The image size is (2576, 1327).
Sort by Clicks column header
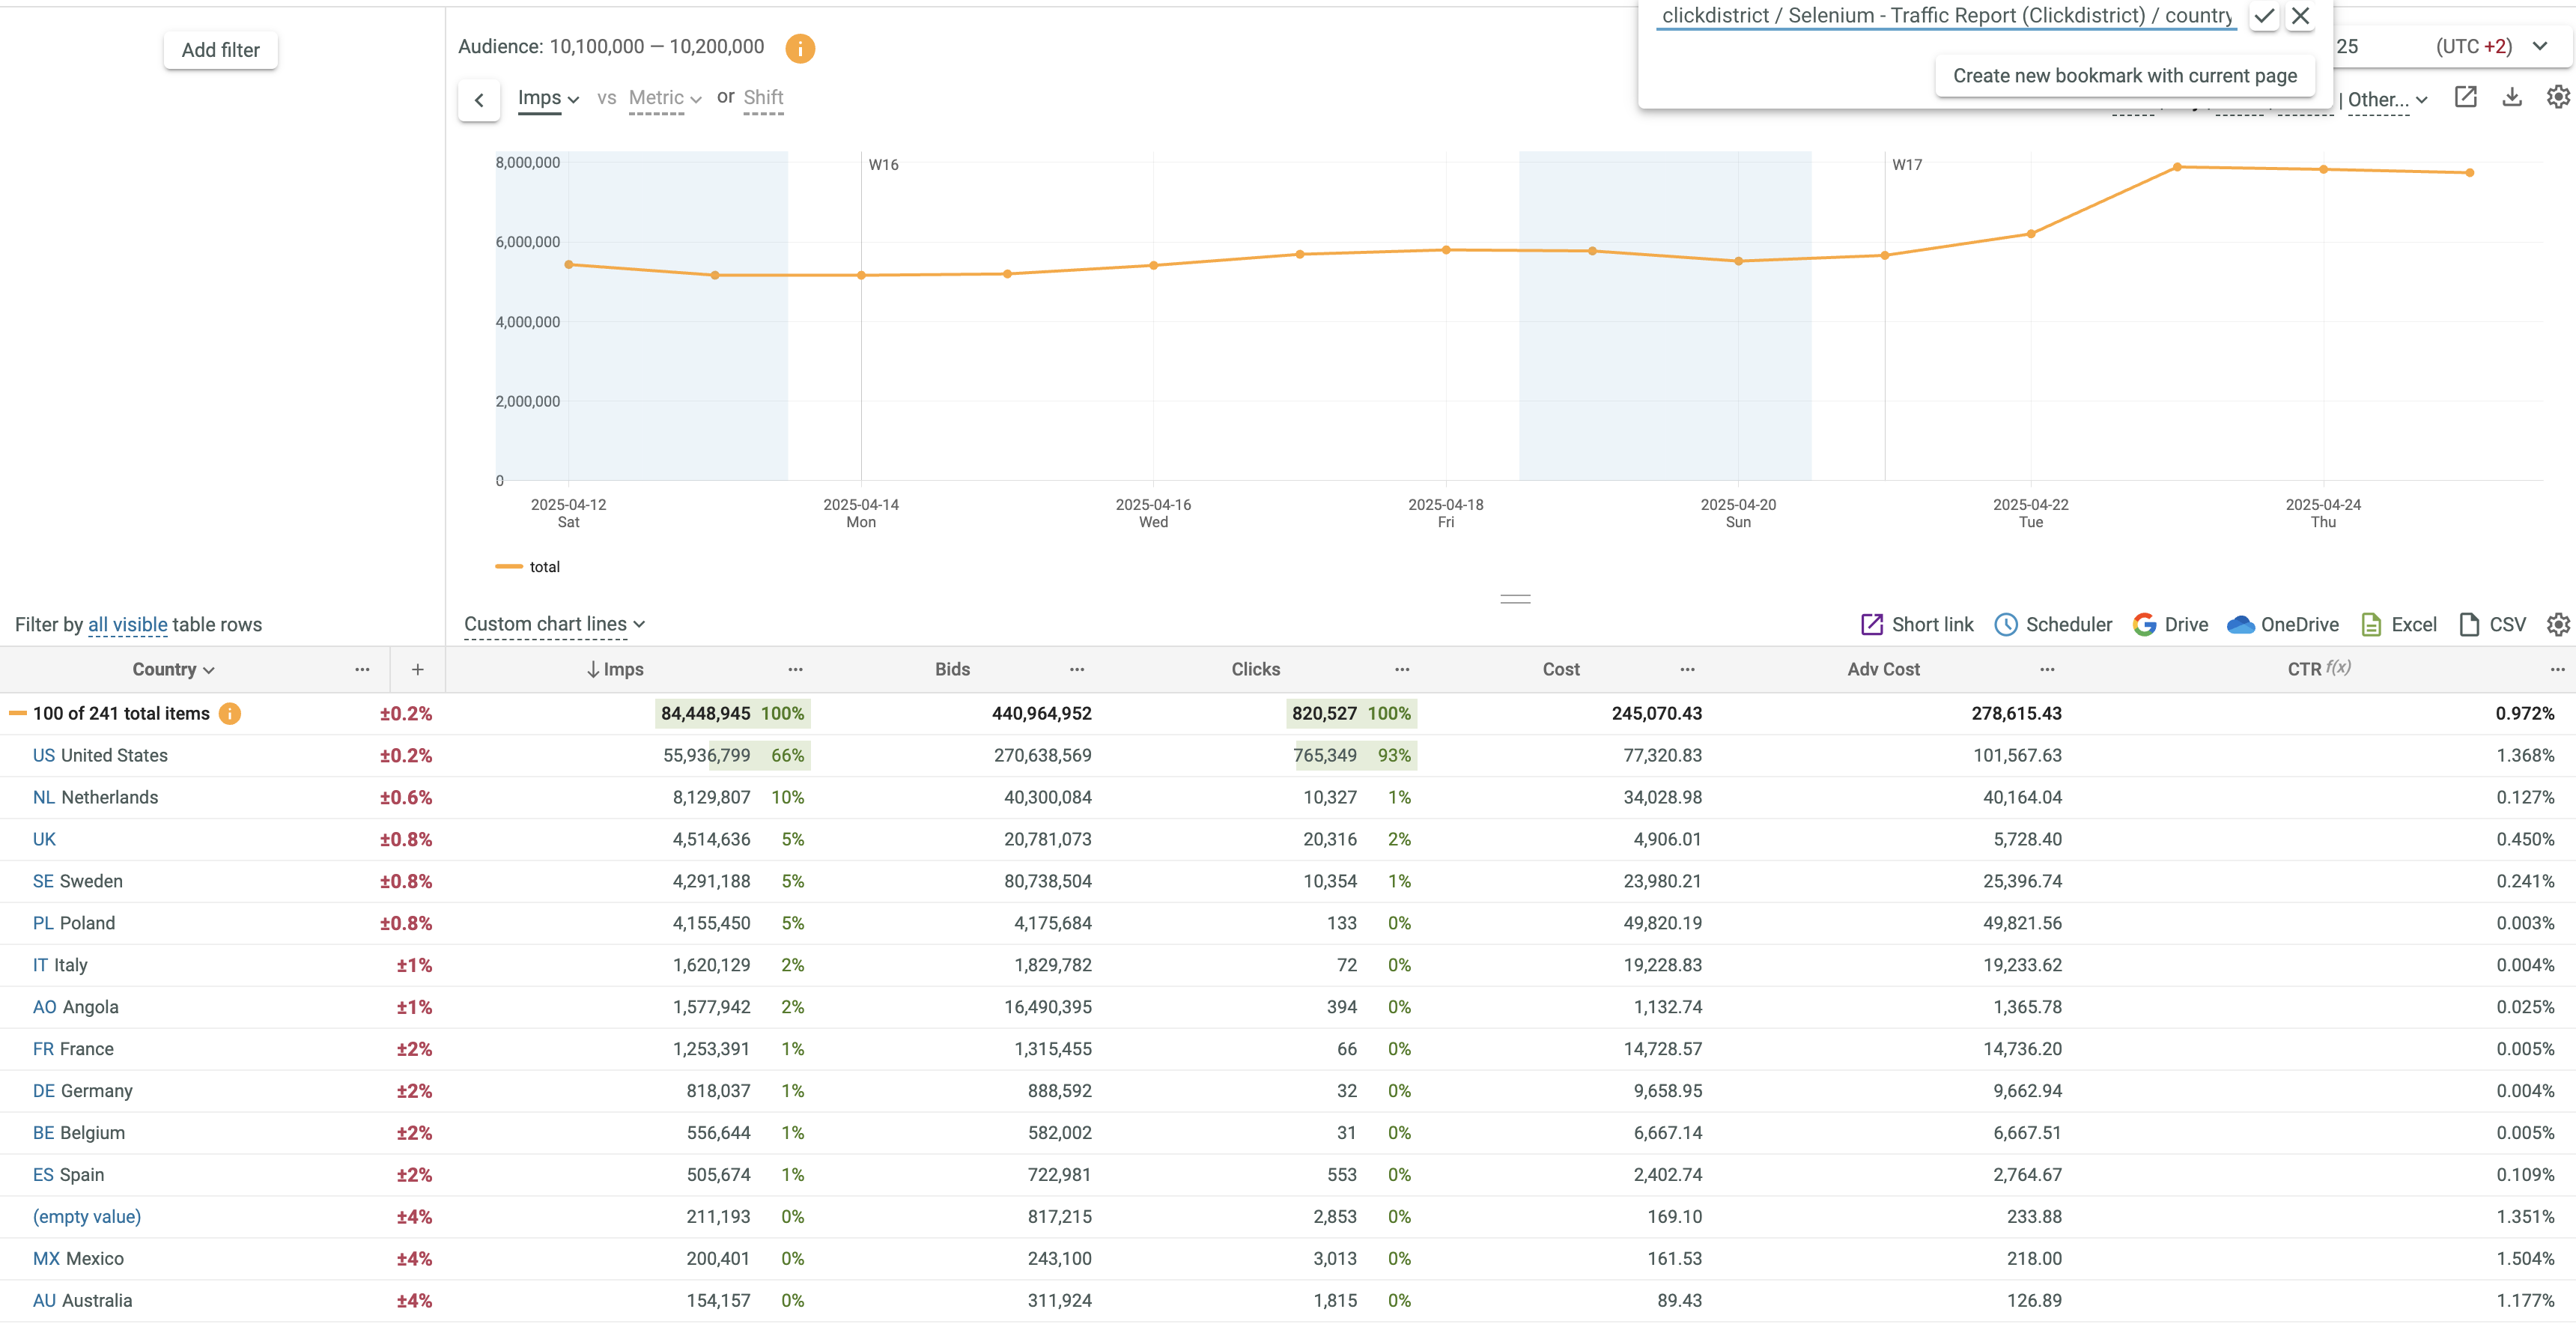coord(1255,670)
